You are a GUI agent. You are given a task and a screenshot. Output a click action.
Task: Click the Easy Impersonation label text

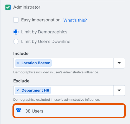41,20
